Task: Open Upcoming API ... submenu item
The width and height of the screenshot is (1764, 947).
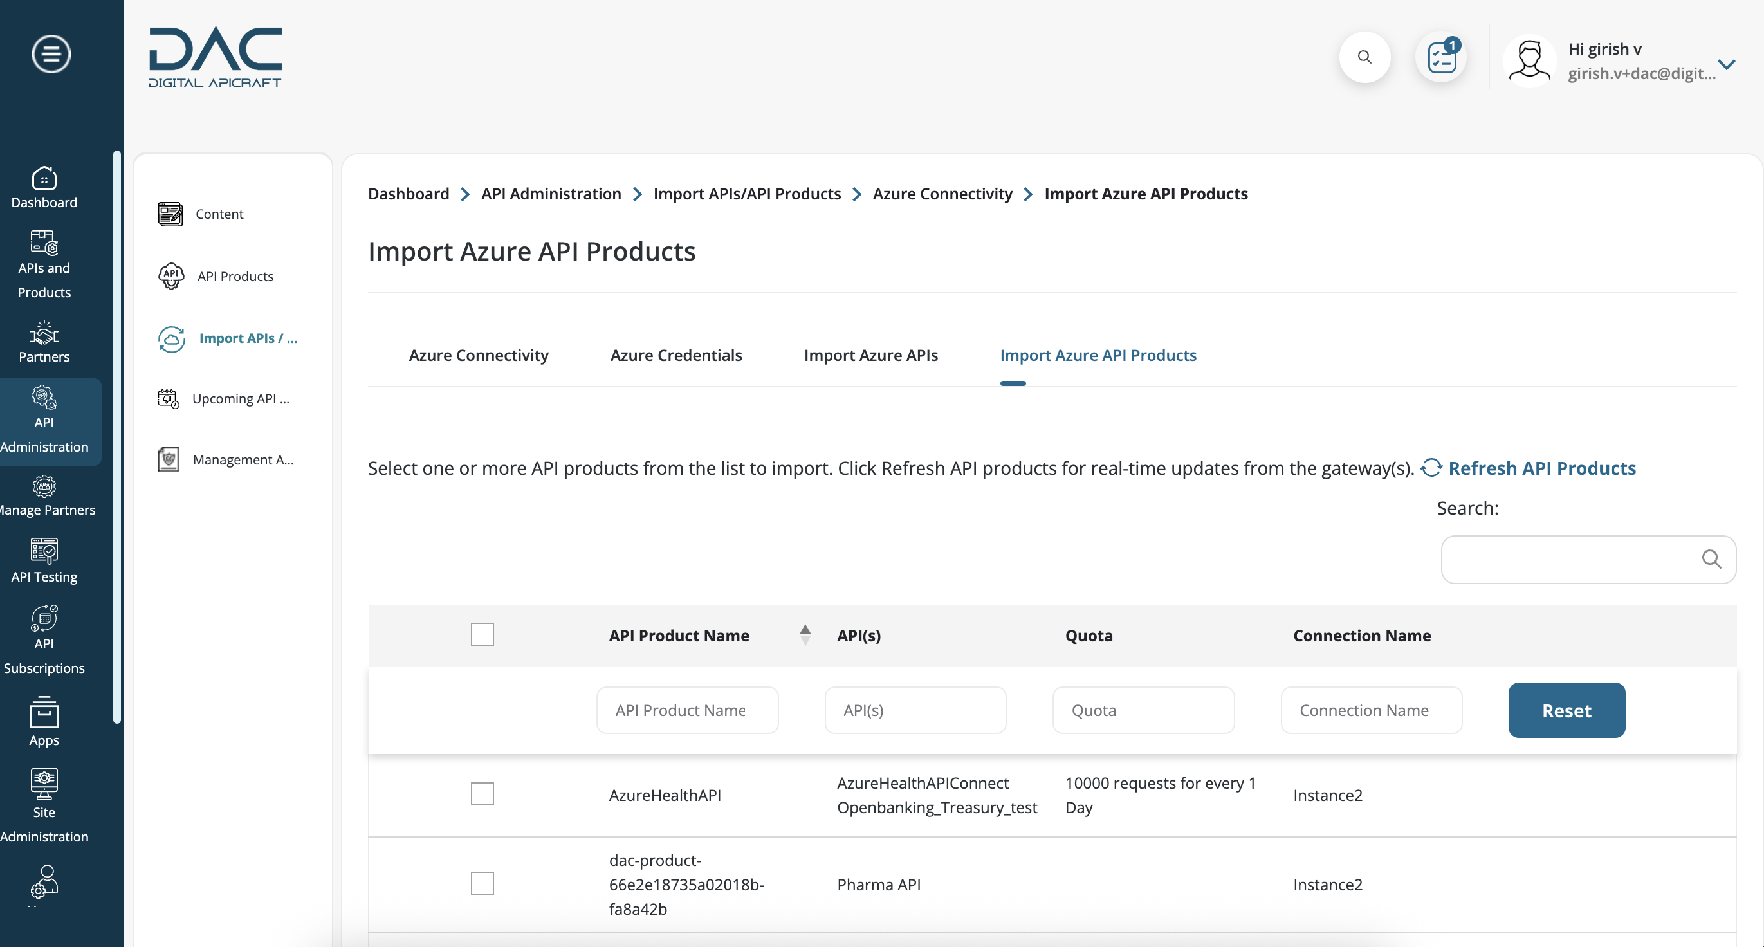Action: pos(223,398)
